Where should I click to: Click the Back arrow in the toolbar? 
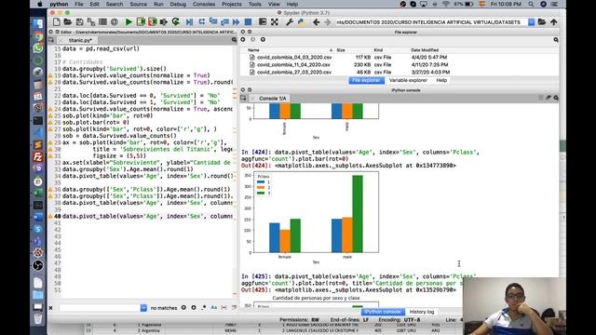click(x=316, y=22)
